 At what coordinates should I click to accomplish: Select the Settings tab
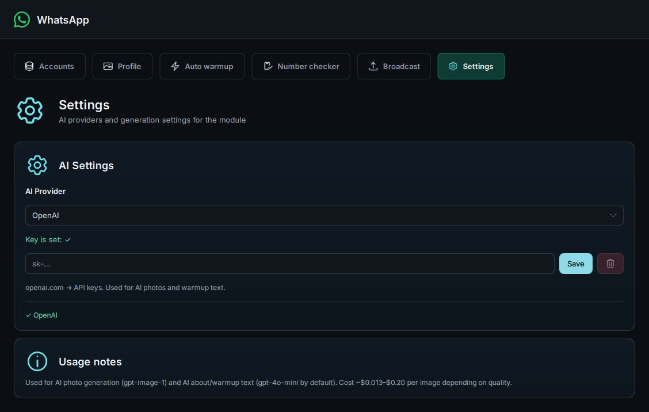point(471,66)
